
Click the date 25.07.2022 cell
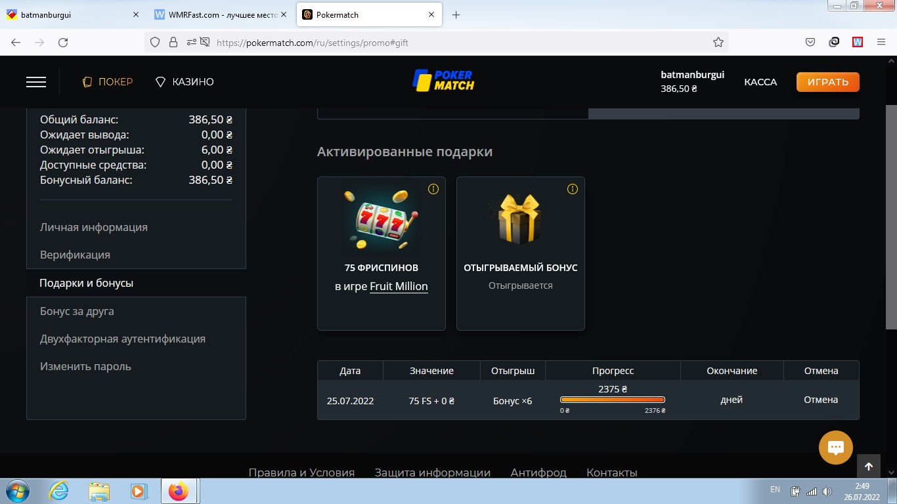350,400
